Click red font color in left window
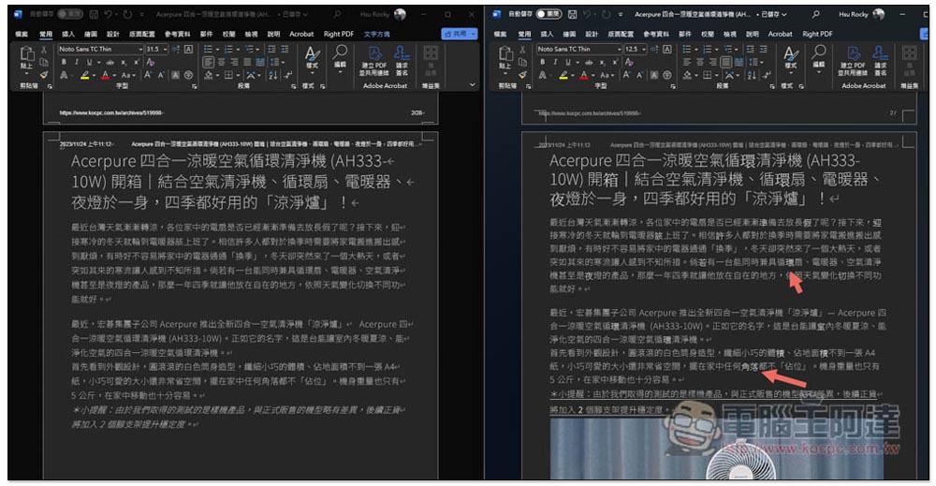 (105, 75)
